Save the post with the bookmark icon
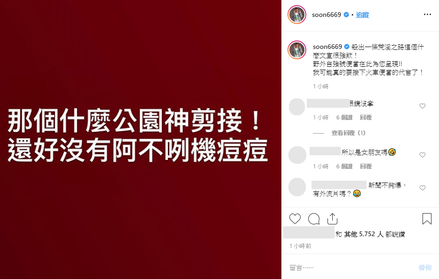 427,219
